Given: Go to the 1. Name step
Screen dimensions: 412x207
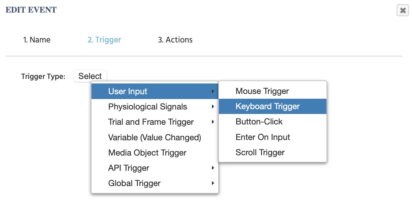Looking at the screenshot, I should coord(37,40).
